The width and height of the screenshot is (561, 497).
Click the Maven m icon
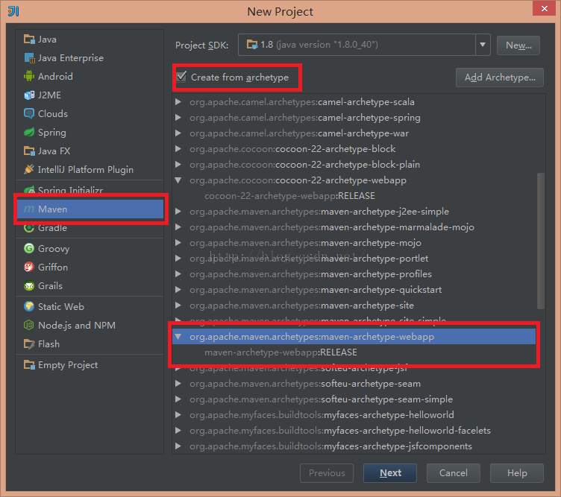tap(29, 209)
